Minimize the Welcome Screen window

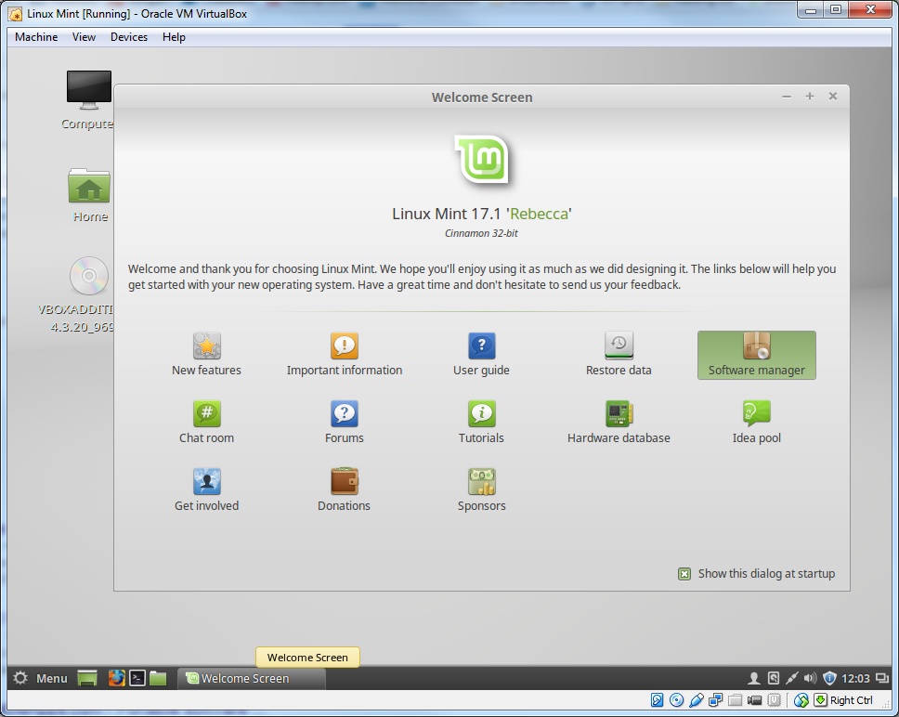[x=787, y=97]
